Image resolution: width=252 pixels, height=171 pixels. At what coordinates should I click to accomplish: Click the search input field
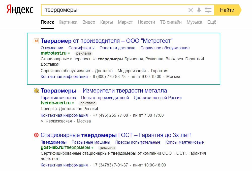pyautogui.click(x=113, y=10)
